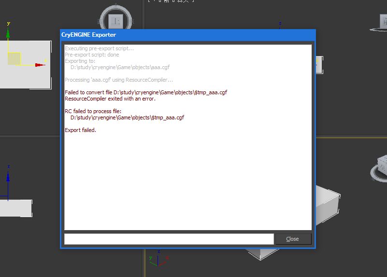The width and height of the screenshot is (387, 277).
Task: Select the 'Executing pre-export script...' line
Action: [99, 48]
